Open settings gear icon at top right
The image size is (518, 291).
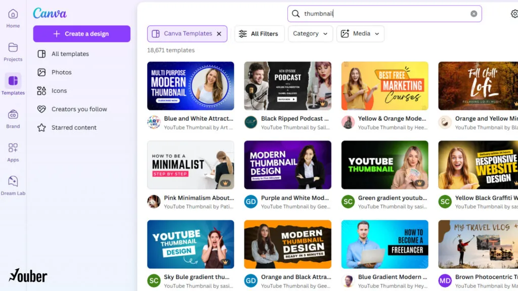(x=514, y=14)
